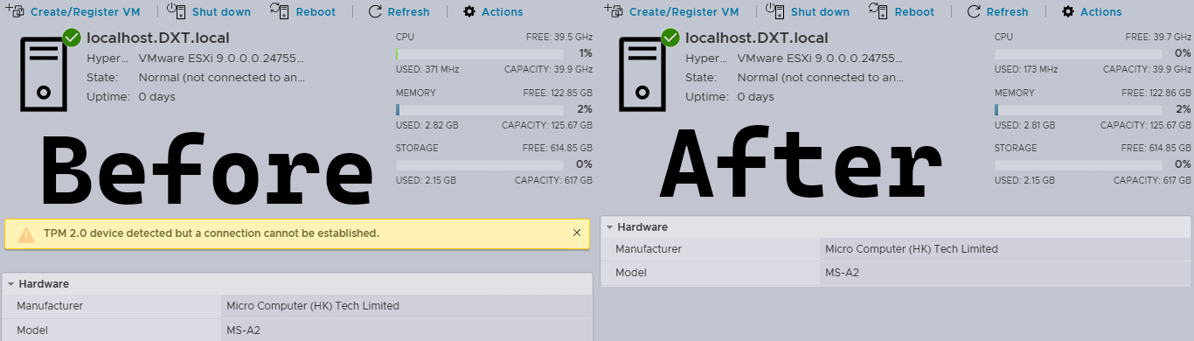Click green check status badge in After screenshot
Screen dimensions: 1194x341
pos(670,38)
